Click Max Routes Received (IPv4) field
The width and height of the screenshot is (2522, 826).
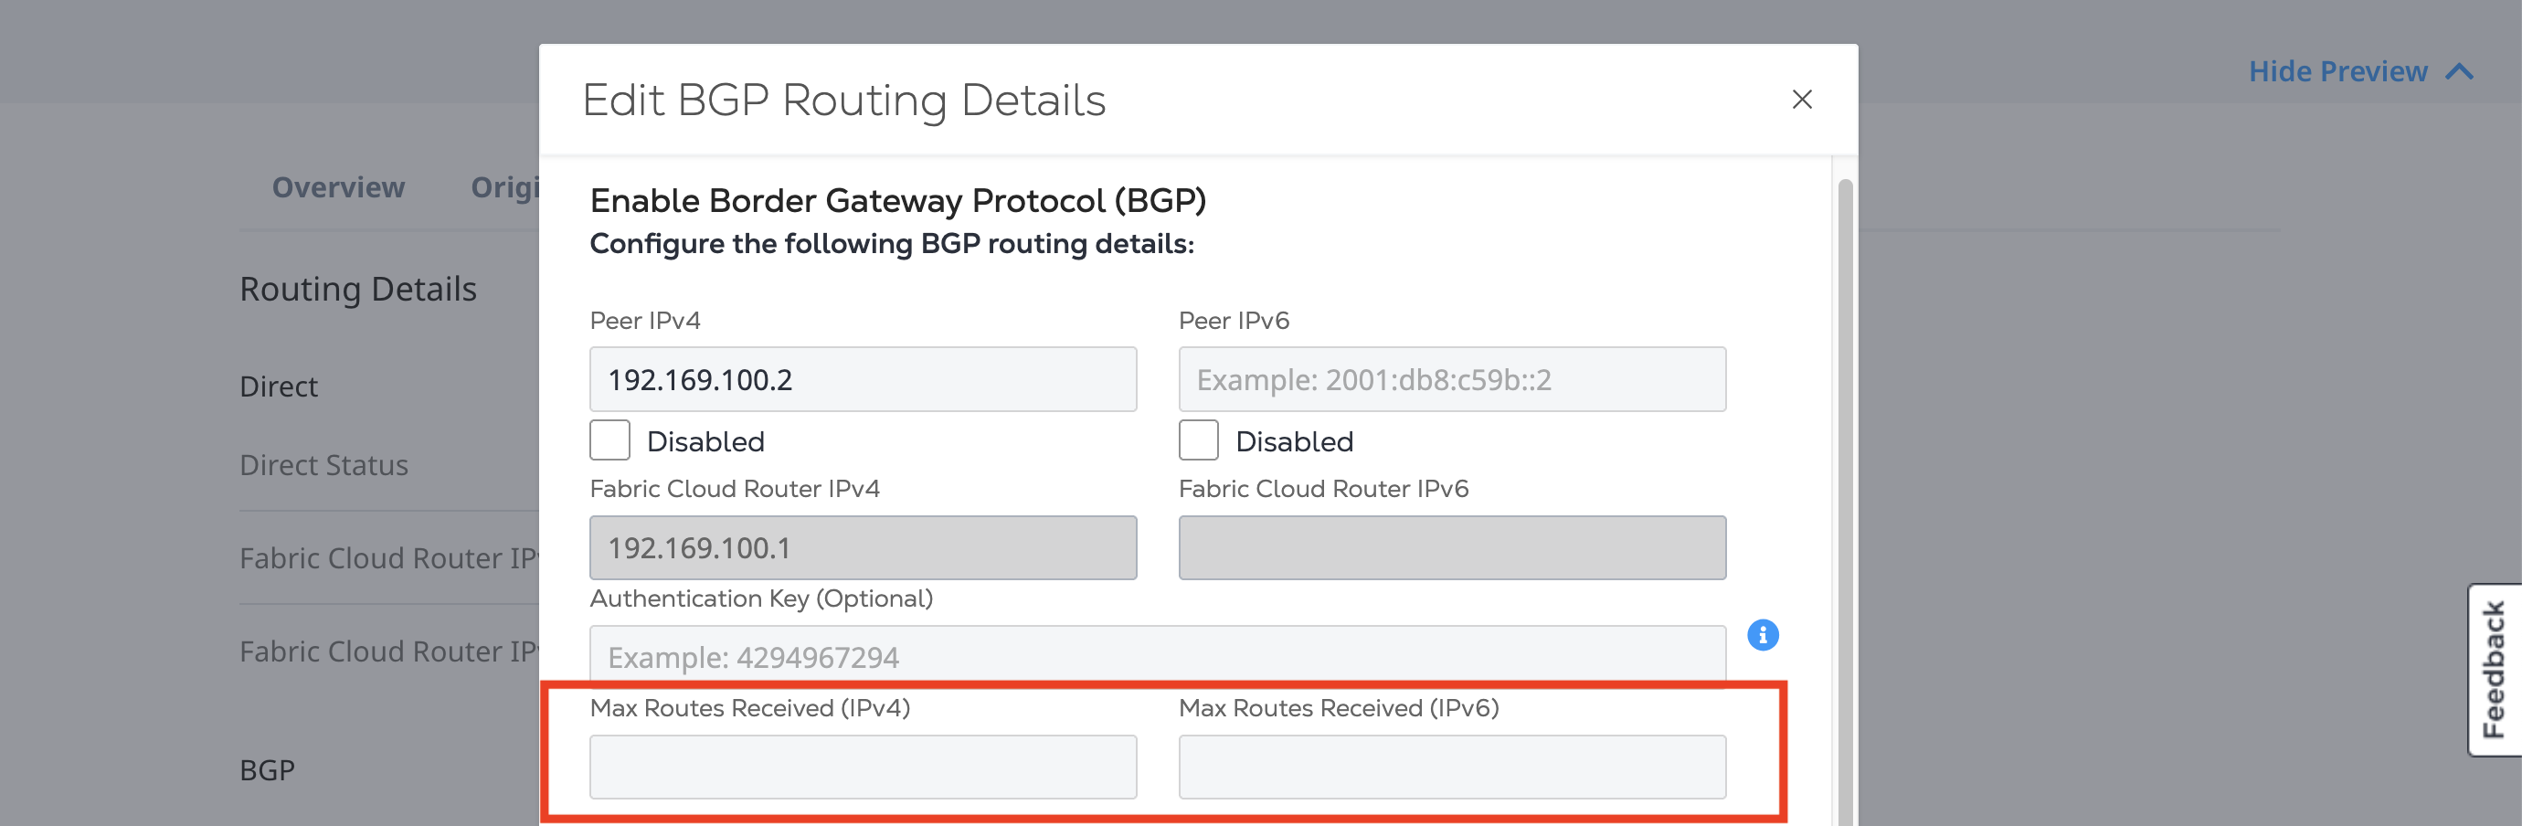click(x=863, y=768)
